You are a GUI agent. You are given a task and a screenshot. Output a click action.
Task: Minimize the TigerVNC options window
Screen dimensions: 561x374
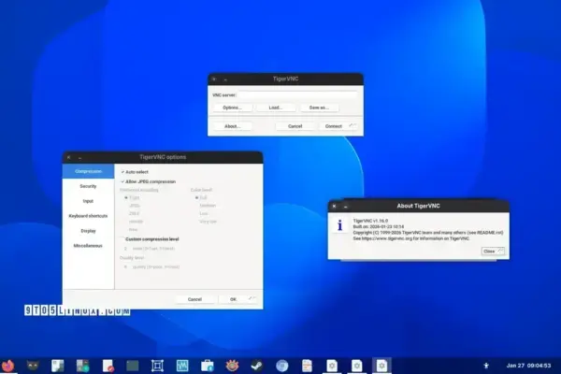[80, 157]
